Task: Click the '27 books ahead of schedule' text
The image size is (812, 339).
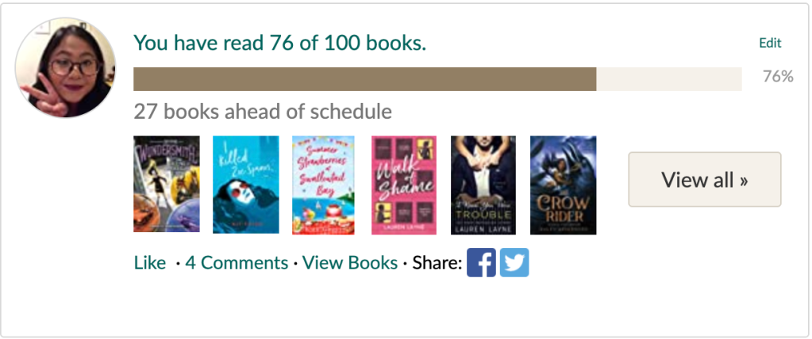Action: pyautogui.click(x=263, y=112)
